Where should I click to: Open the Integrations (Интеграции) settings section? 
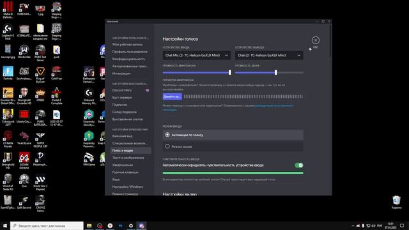pyautogui.click(x=121, y=73)
